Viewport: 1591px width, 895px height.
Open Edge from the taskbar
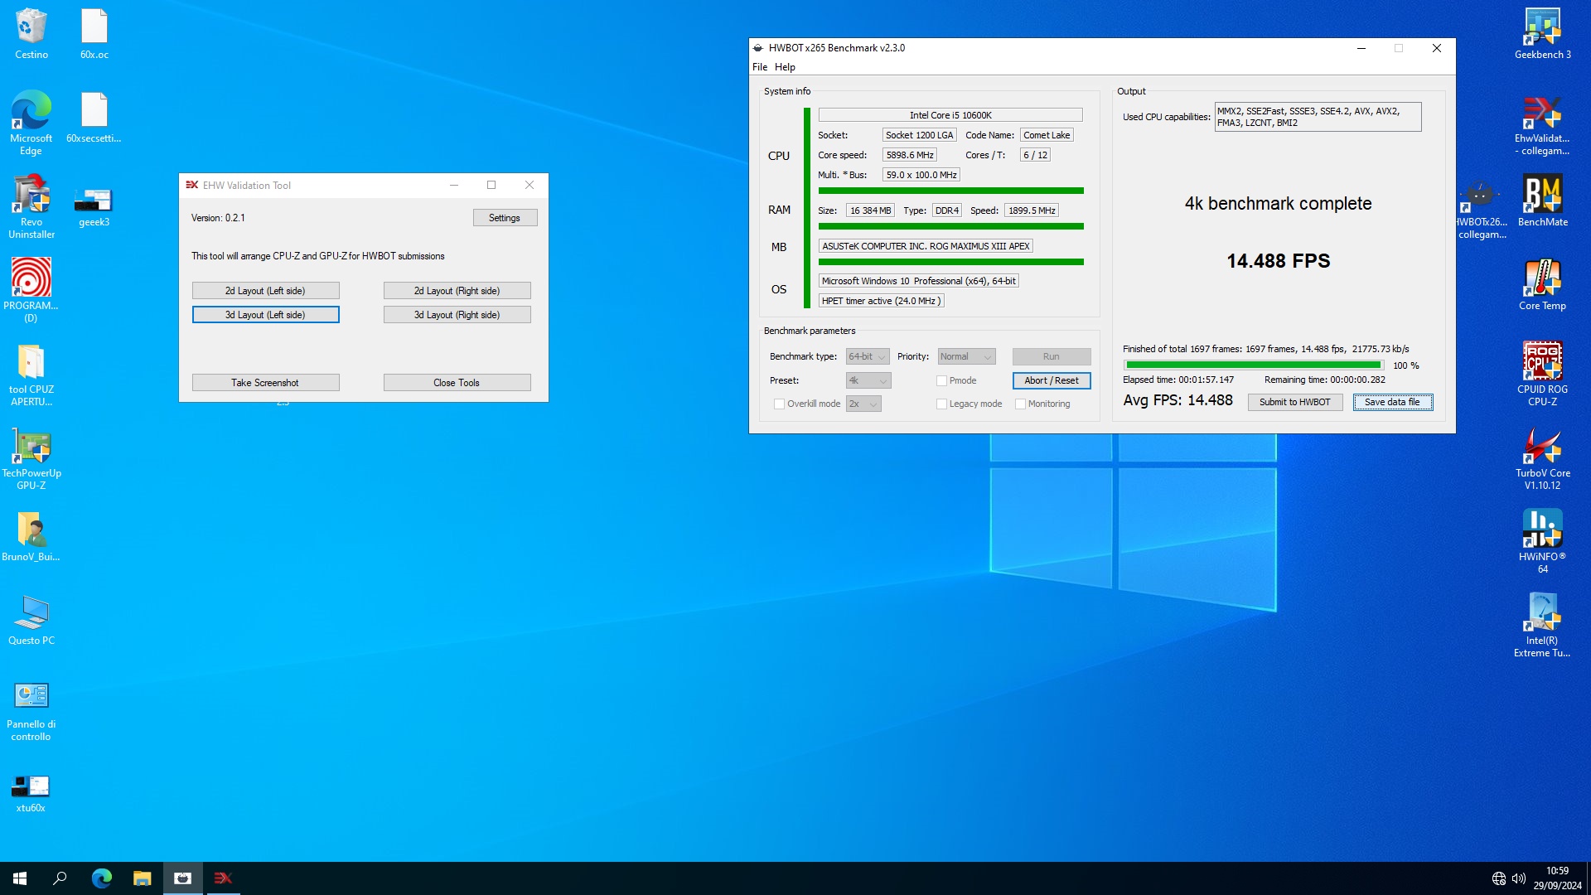coord(101,878)
